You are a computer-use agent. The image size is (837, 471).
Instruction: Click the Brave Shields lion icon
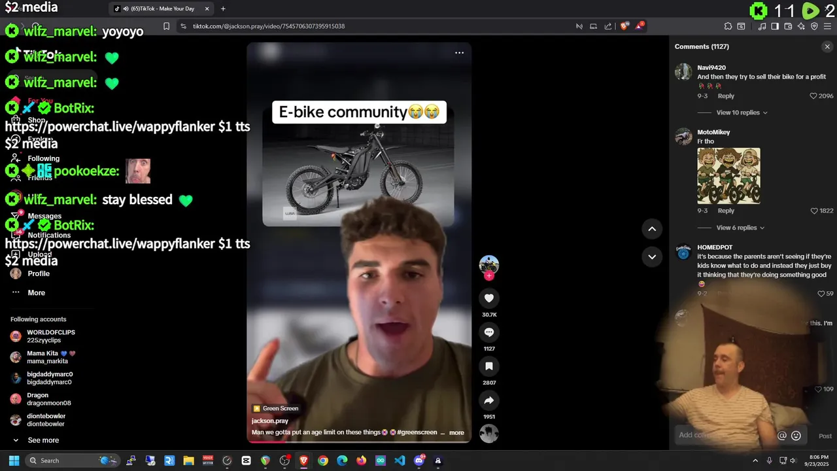click(624, 26)
